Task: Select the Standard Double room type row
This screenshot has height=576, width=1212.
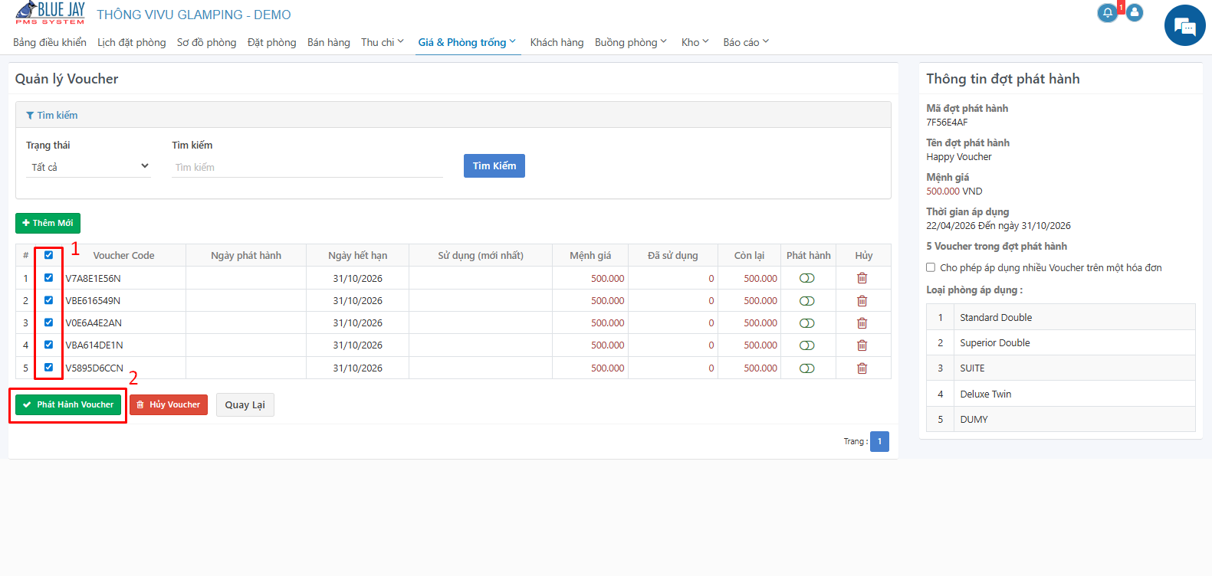Action: (x=1061, y=317)
